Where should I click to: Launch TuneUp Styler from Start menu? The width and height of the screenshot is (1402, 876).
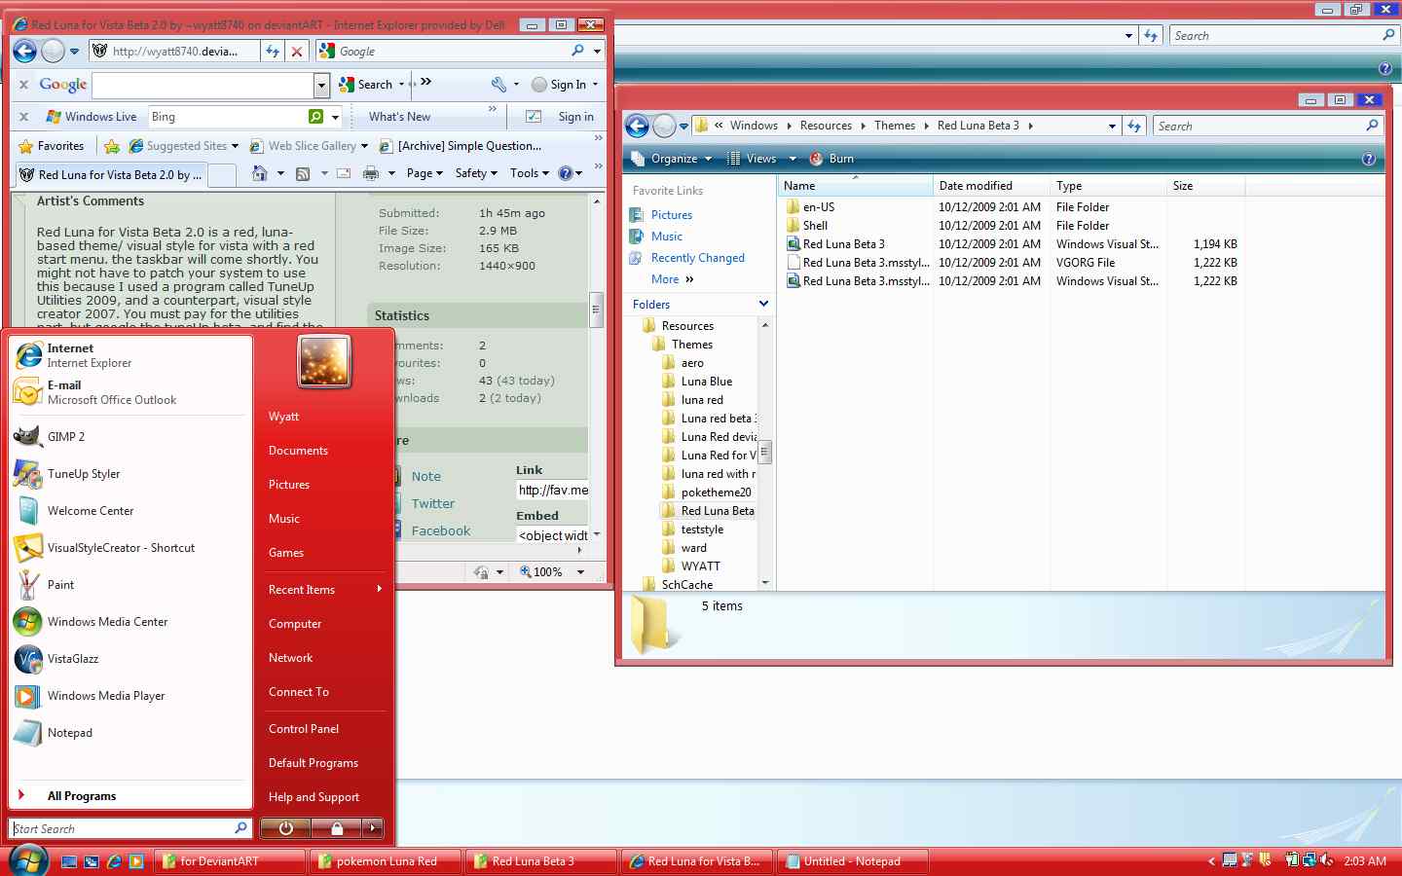[130, 474]
